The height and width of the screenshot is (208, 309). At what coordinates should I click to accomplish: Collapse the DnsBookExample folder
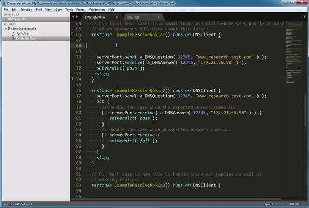pos(6,29)
